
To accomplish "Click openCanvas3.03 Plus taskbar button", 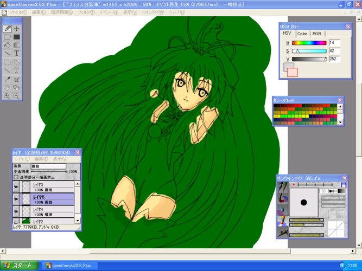I will [x=70, y=266].
